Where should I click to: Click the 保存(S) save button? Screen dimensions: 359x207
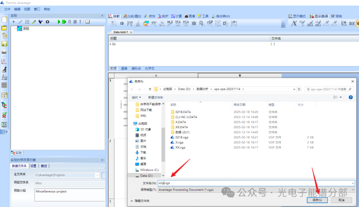(317, 200)
